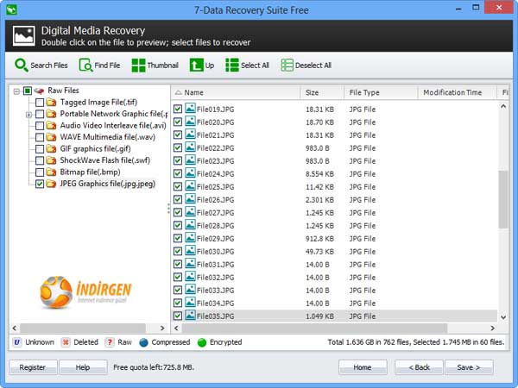Check the Audio Video Interleave(.avi) checkbox
The image size is (518, 388).
click(40, 126)
